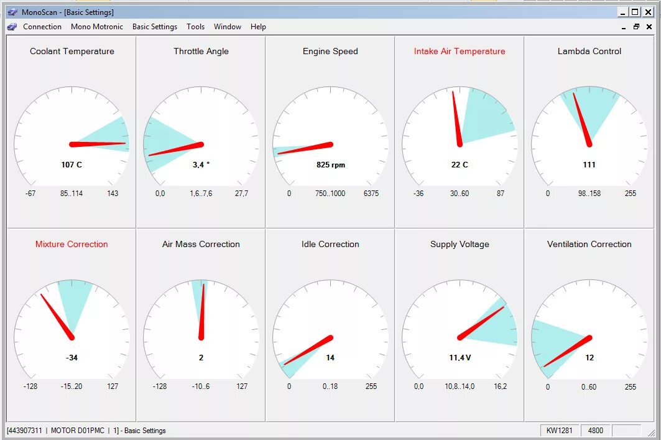661x440 pixels.
Task: Click the MDI child icon beside Connection
Action: [x=12, y=27]
